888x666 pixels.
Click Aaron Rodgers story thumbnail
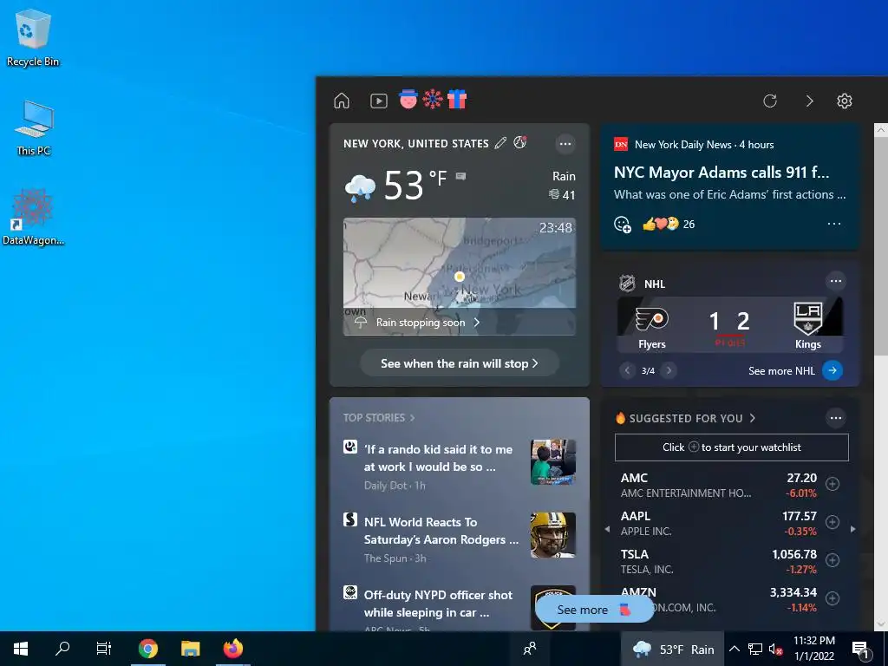pyautogui.click(x=552, y=535)
